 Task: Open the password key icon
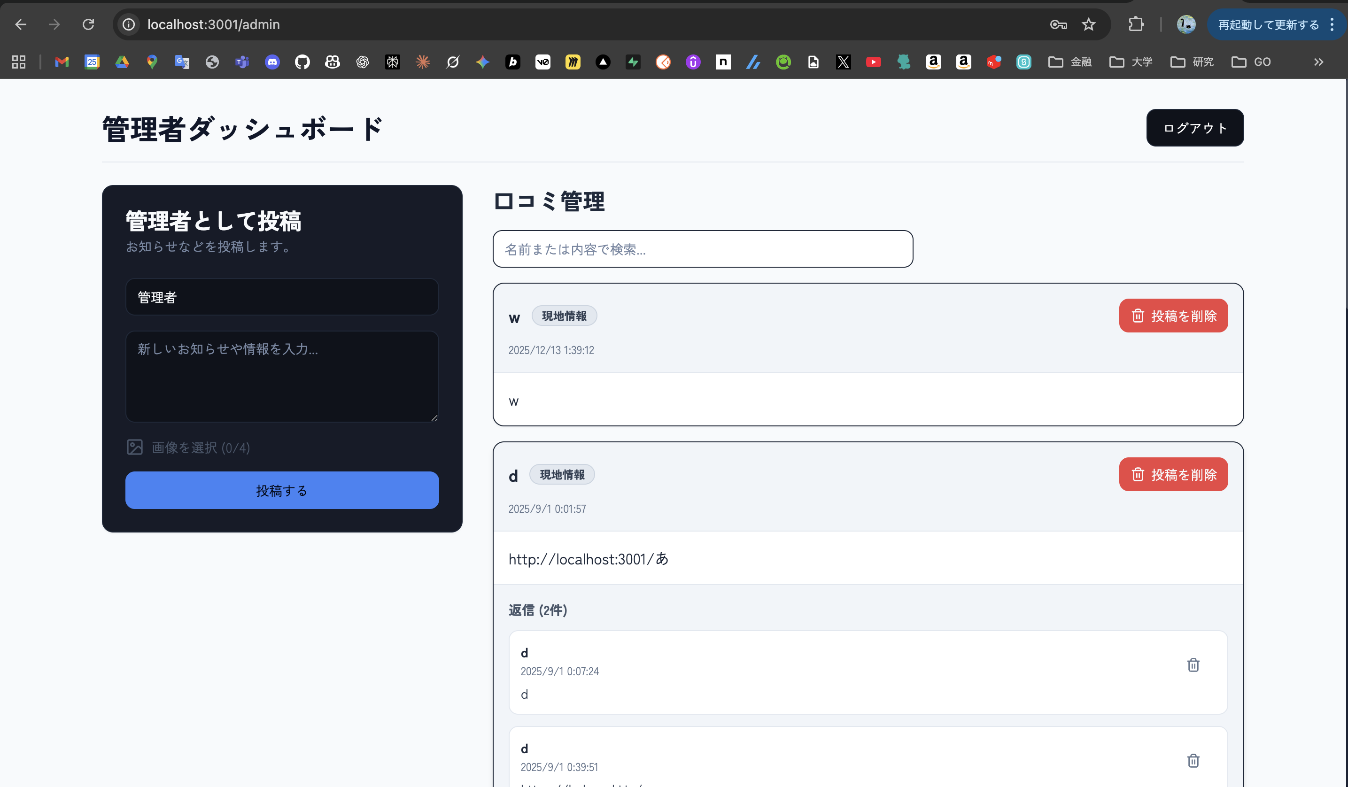tap(1058, 24)
